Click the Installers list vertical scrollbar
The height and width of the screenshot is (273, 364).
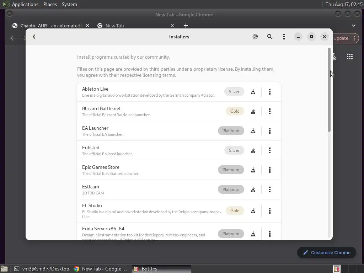(x=329, y=90)
